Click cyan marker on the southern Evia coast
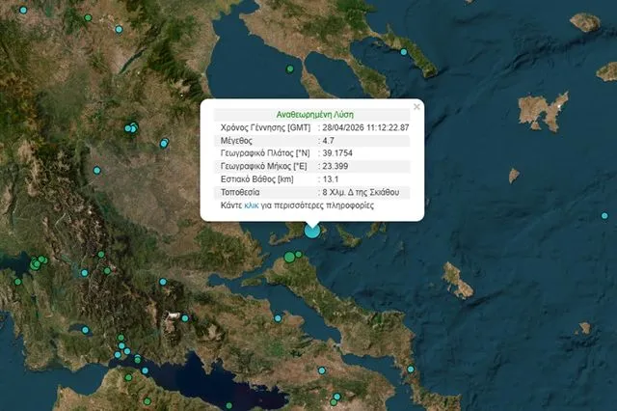 coord(411,370)
